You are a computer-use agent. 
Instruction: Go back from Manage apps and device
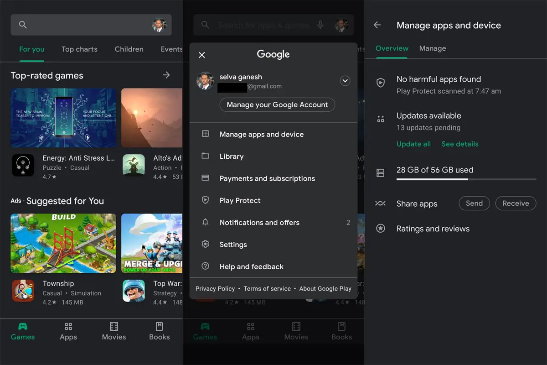[x=377, y=25]
